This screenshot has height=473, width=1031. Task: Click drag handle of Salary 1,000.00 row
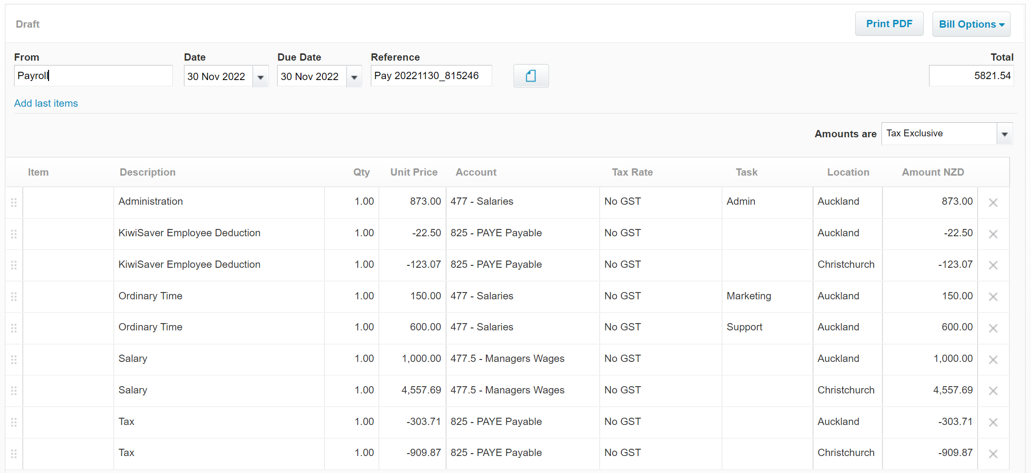click(x=14, y=359)
